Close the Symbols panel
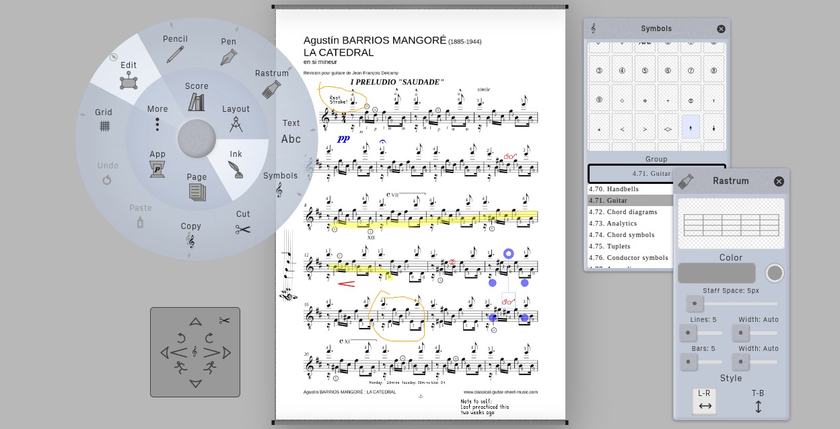 pos(721,29)
